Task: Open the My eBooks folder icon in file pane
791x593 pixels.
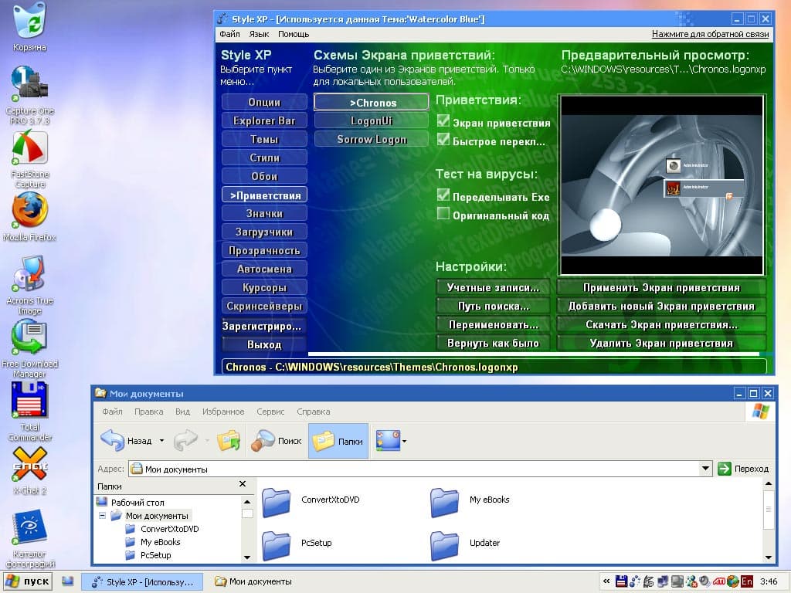Action: 444,502
